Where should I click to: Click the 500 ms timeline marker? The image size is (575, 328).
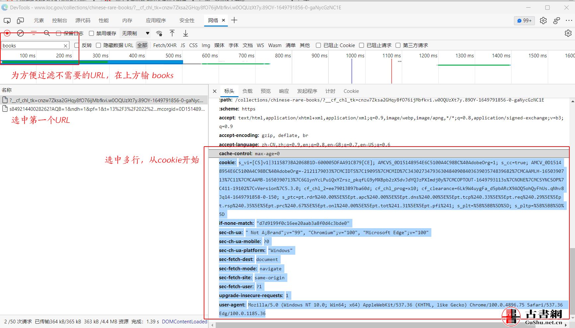tap(174, 56)
